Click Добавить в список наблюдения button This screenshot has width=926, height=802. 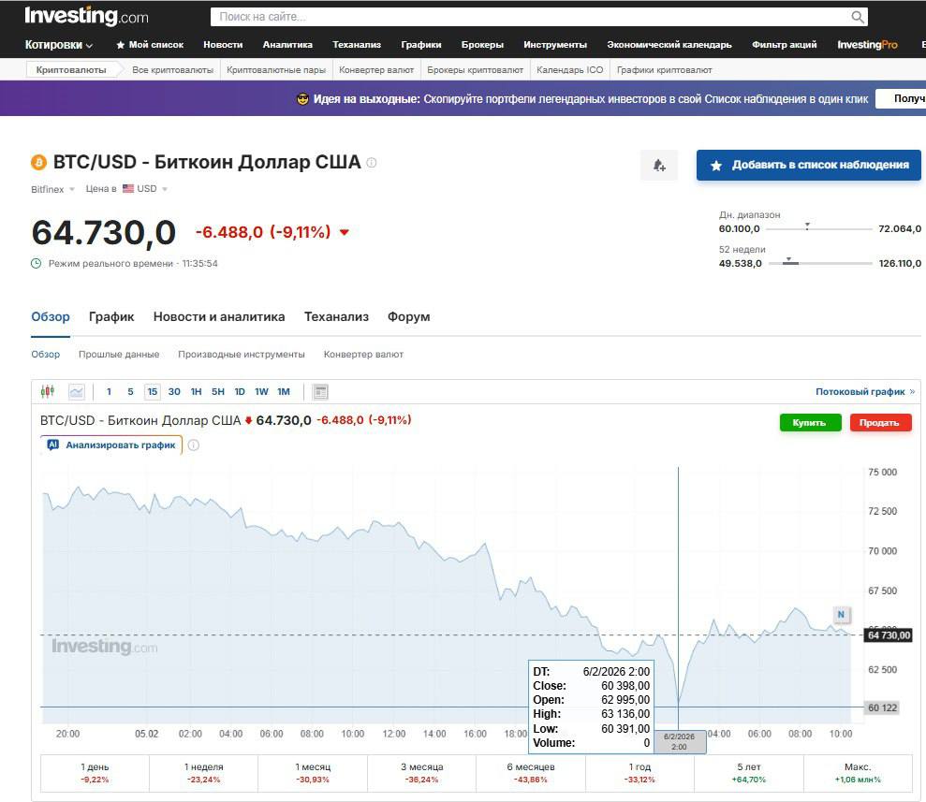click(808, 166)
